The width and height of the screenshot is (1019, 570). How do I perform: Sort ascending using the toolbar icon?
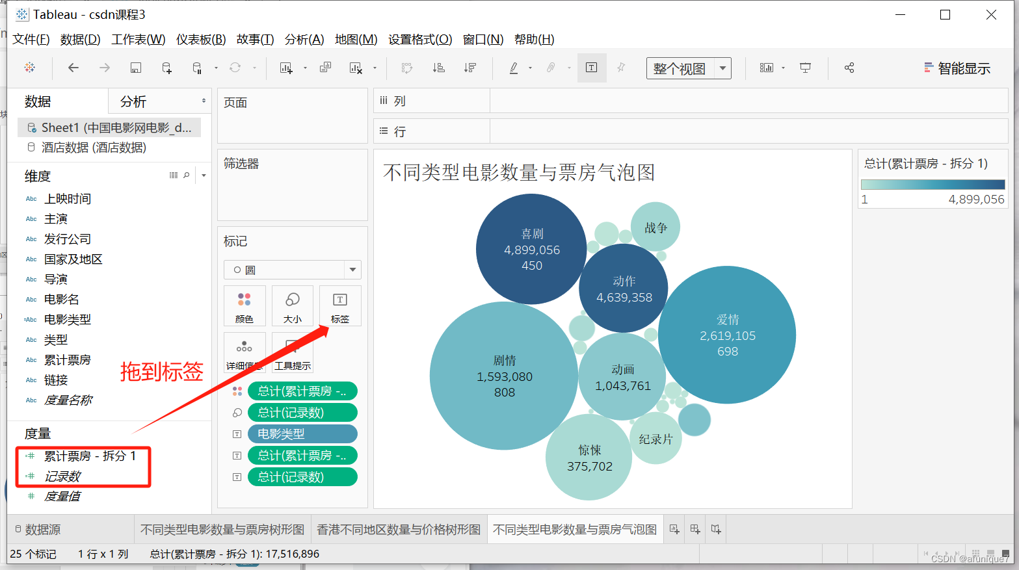pyautogui.click(x=439, y=68)
